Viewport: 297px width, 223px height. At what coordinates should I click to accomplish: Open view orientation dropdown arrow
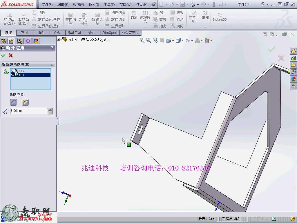(173, 41)
